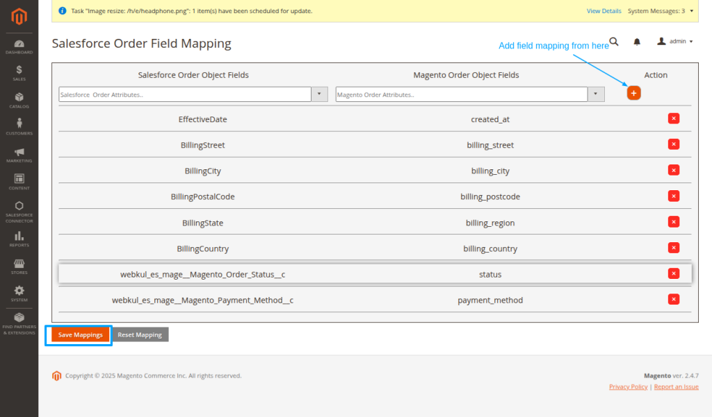
Task: Open the admin account dropdown
Action: pyautogui.click(x=675, y=41)
